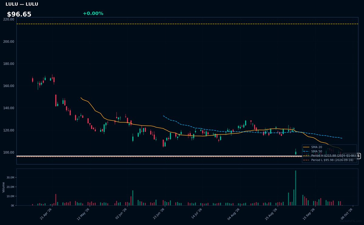364x225 pixels.
Task: Select the 06 Oct '26 date label
Action: point(347,214)
